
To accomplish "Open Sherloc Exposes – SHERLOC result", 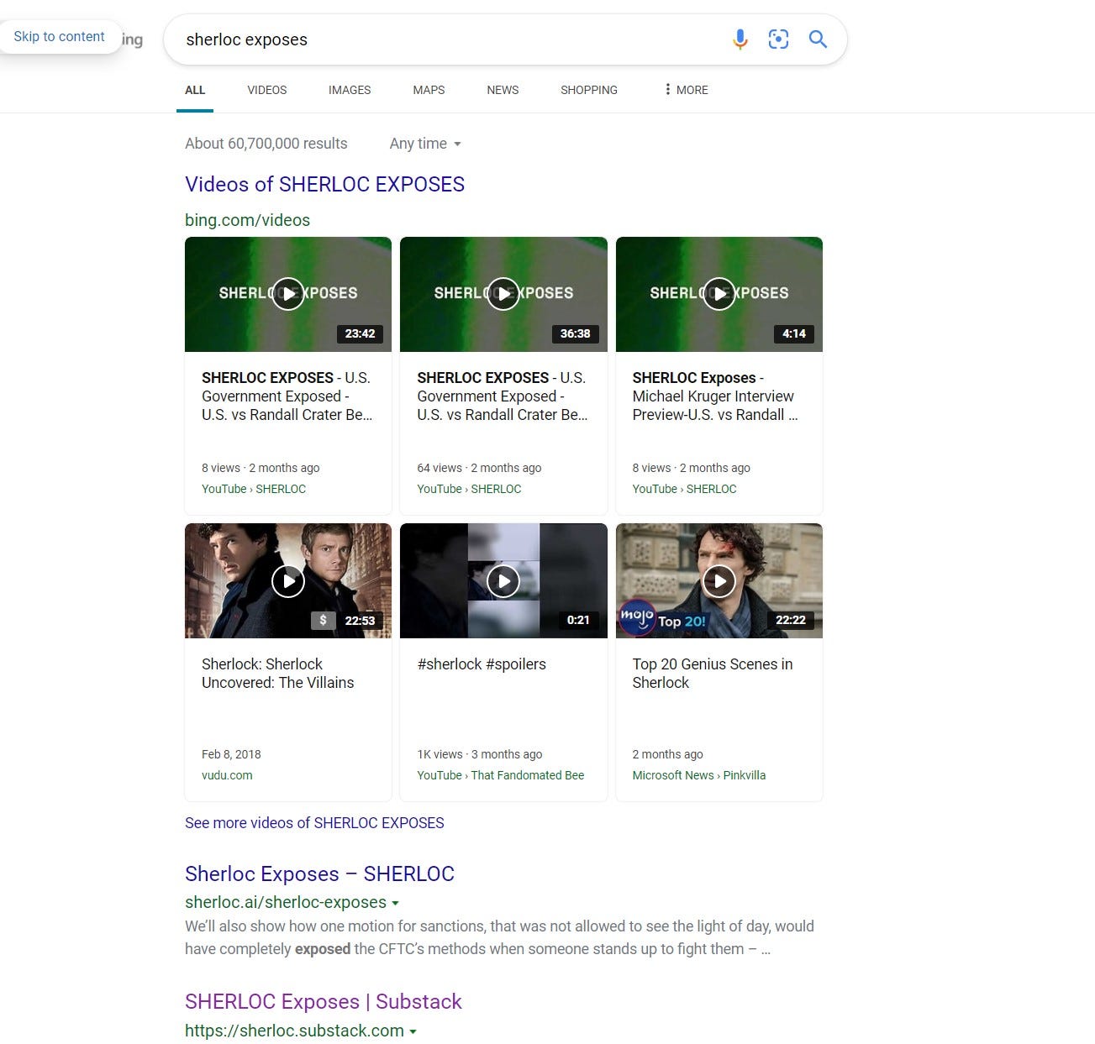I will pos(319,873).
